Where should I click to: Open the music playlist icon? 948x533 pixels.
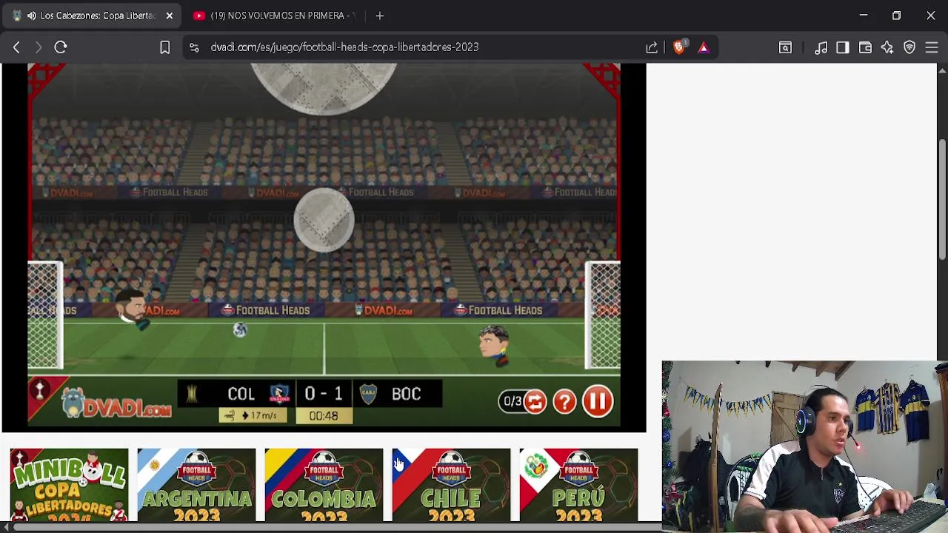click(x=821, y=47)
